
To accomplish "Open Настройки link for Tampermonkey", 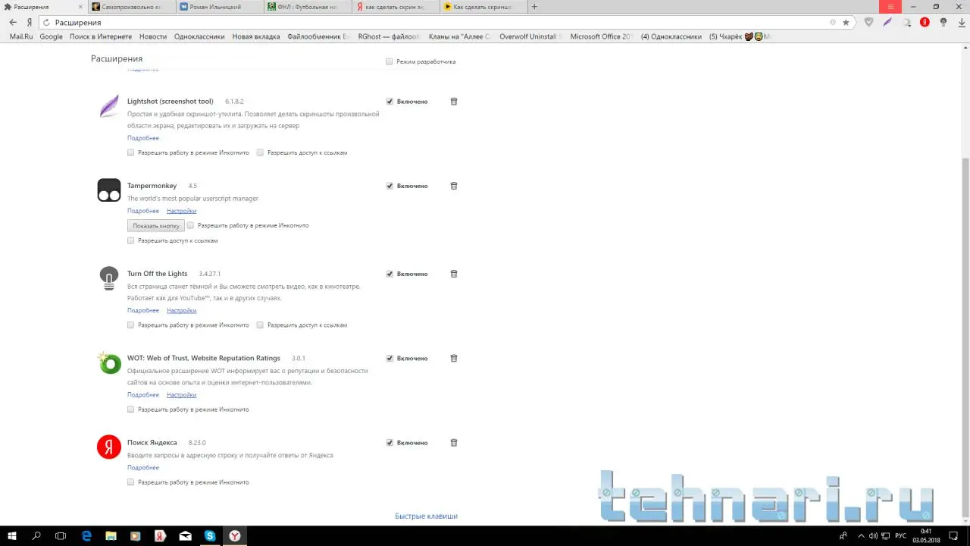I will click(x=182, y=211).
